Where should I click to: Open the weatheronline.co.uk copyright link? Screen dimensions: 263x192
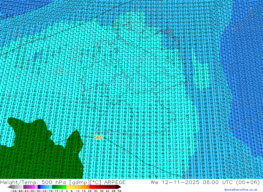click(x=241, y=190)
